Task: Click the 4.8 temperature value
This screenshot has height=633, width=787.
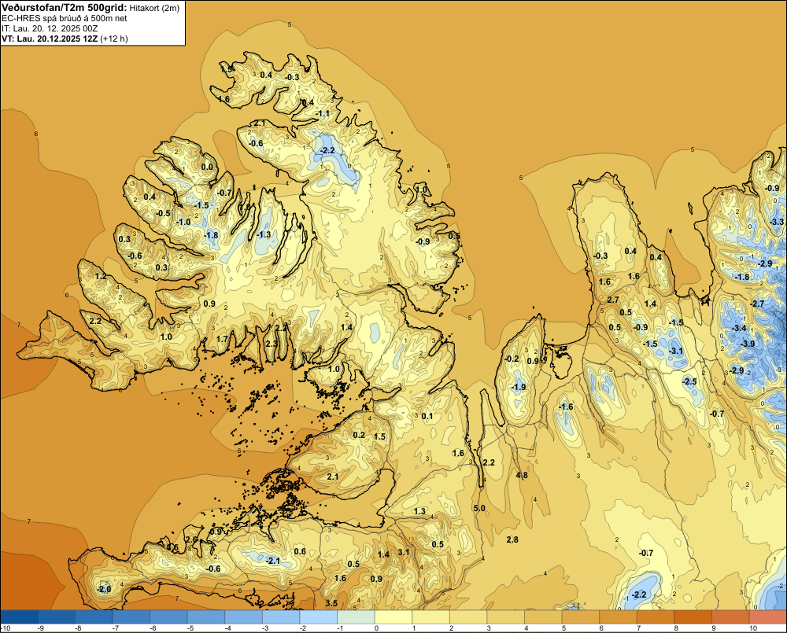Action: pos(522,476)
